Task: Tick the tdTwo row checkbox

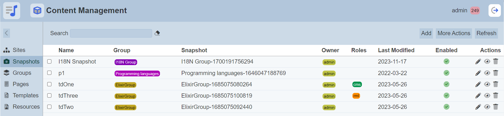Action: click(49, 107)
